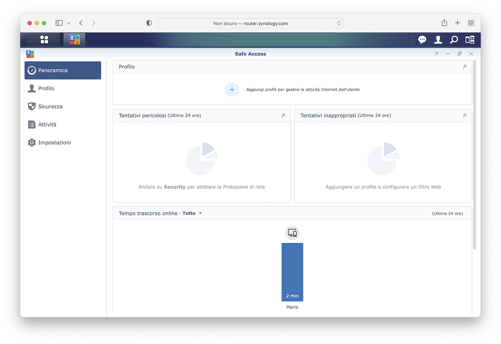Open the widgets panel icon

(470, 40)
